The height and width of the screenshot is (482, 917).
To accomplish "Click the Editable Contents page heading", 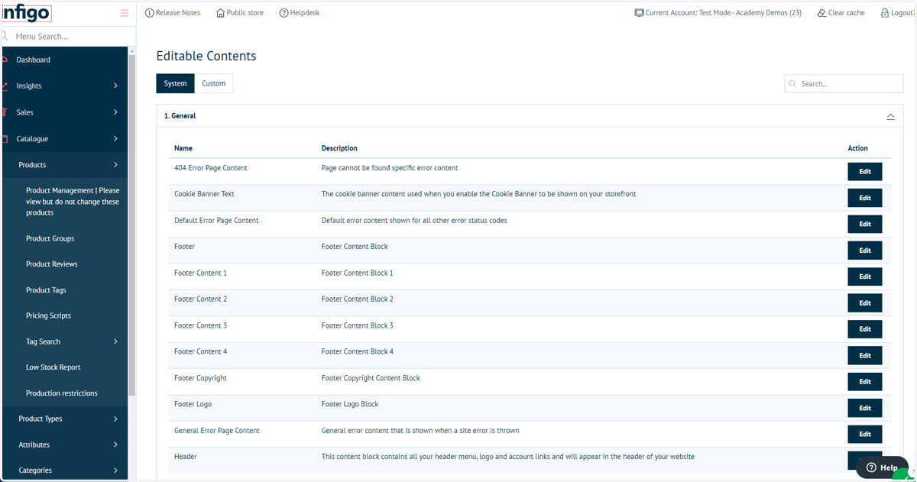I will point(206,56).
